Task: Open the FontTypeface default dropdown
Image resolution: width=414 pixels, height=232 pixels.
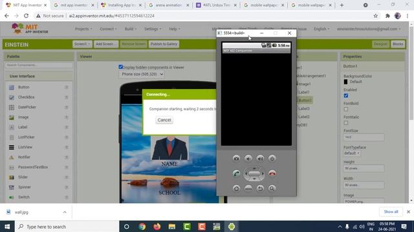Action: pyautogui.click(x=351, y=153)
